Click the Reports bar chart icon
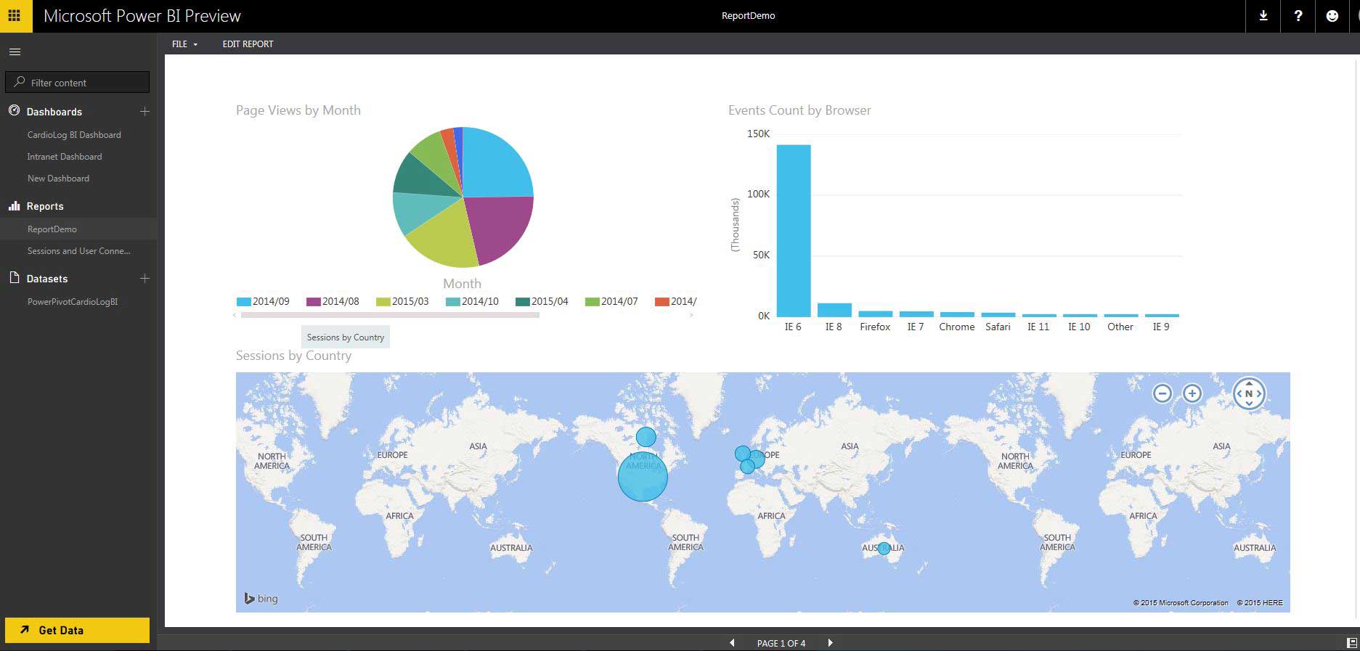Image resolution: width=1360 pixels, height=651 pixels. tap(14, 206)
